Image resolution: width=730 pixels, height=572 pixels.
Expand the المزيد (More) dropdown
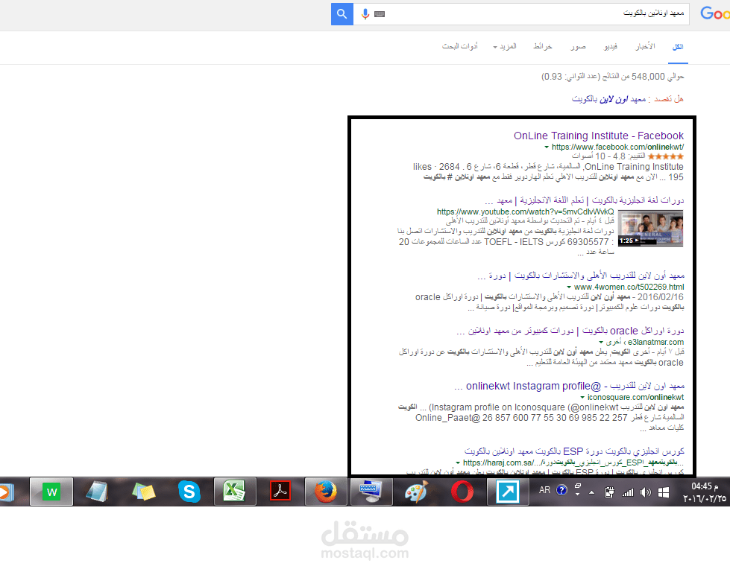tap(505, 46)
